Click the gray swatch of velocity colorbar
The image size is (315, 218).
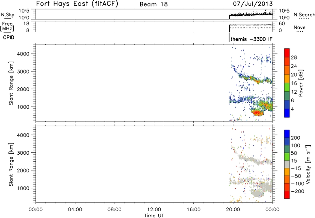287,164
